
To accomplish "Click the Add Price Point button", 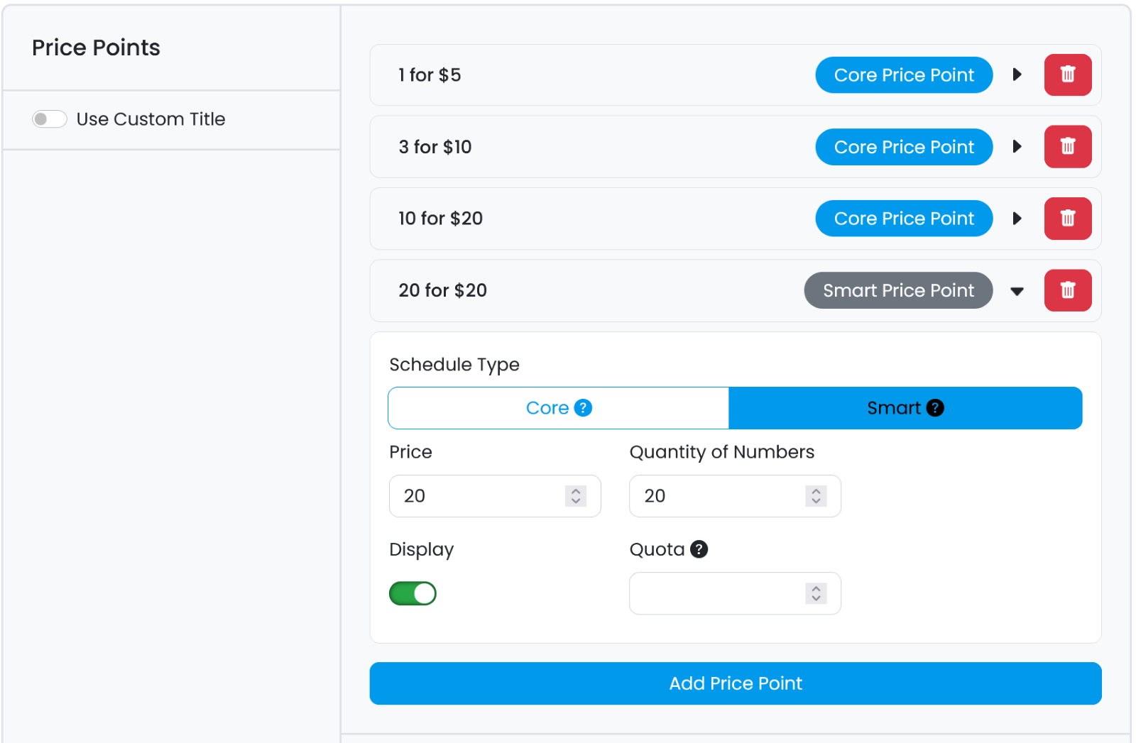I will [x=735, y=683].
